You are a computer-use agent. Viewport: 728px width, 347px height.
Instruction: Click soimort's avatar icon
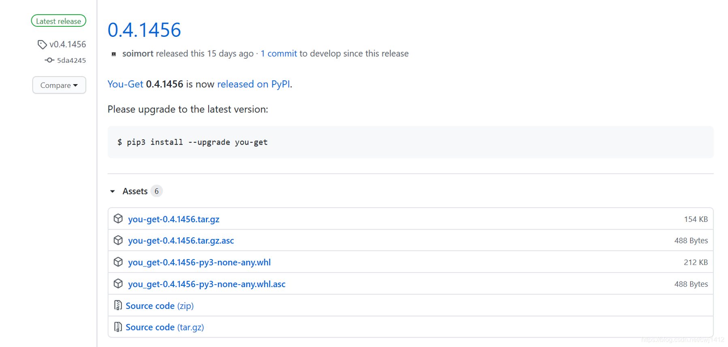[114, 54]
